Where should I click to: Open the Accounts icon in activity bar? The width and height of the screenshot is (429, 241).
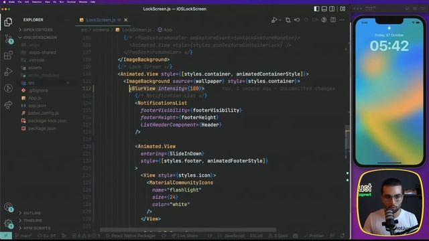tap(8, 207)
